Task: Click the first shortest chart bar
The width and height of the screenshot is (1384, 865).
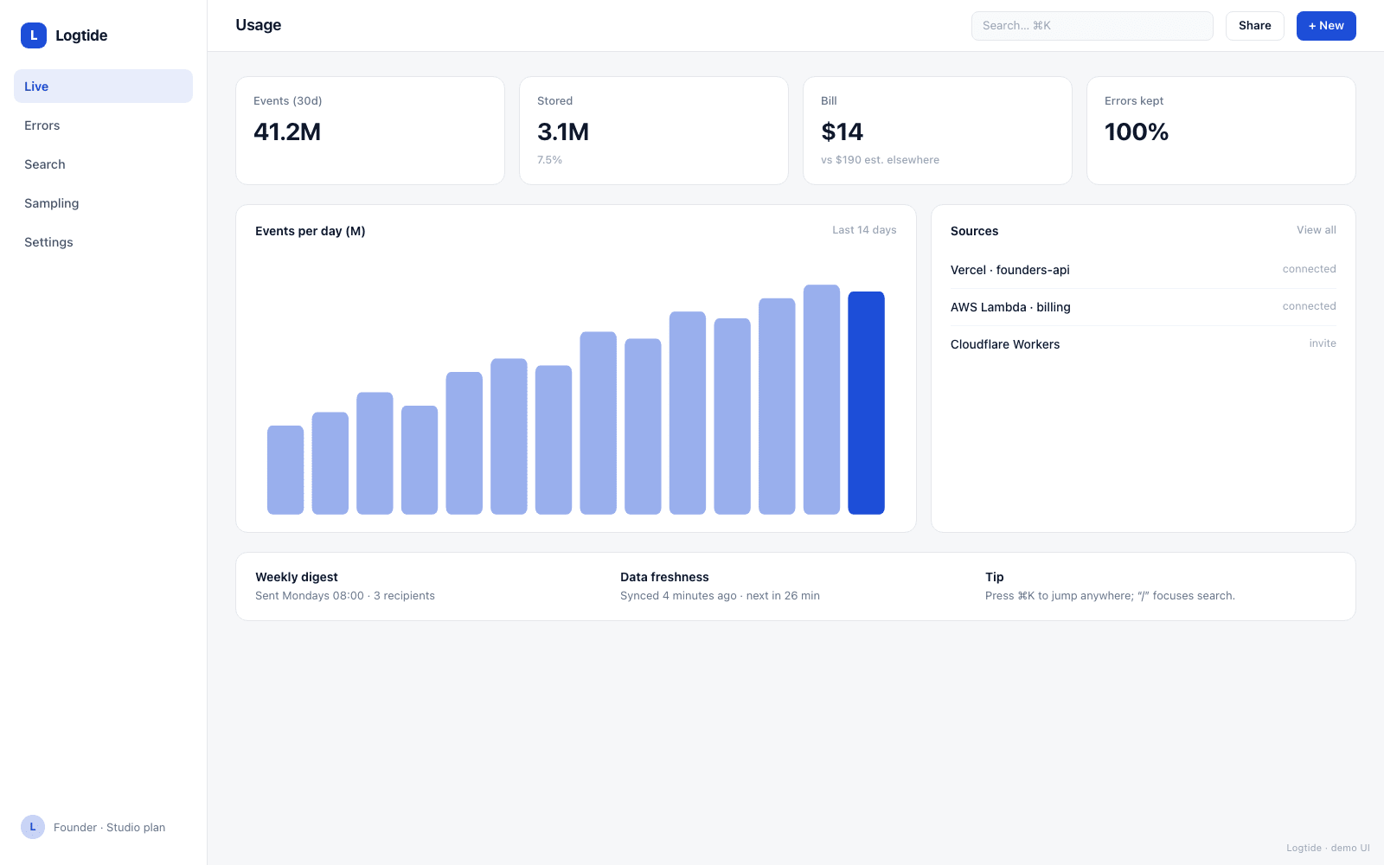Action: [x=285, y=470]
